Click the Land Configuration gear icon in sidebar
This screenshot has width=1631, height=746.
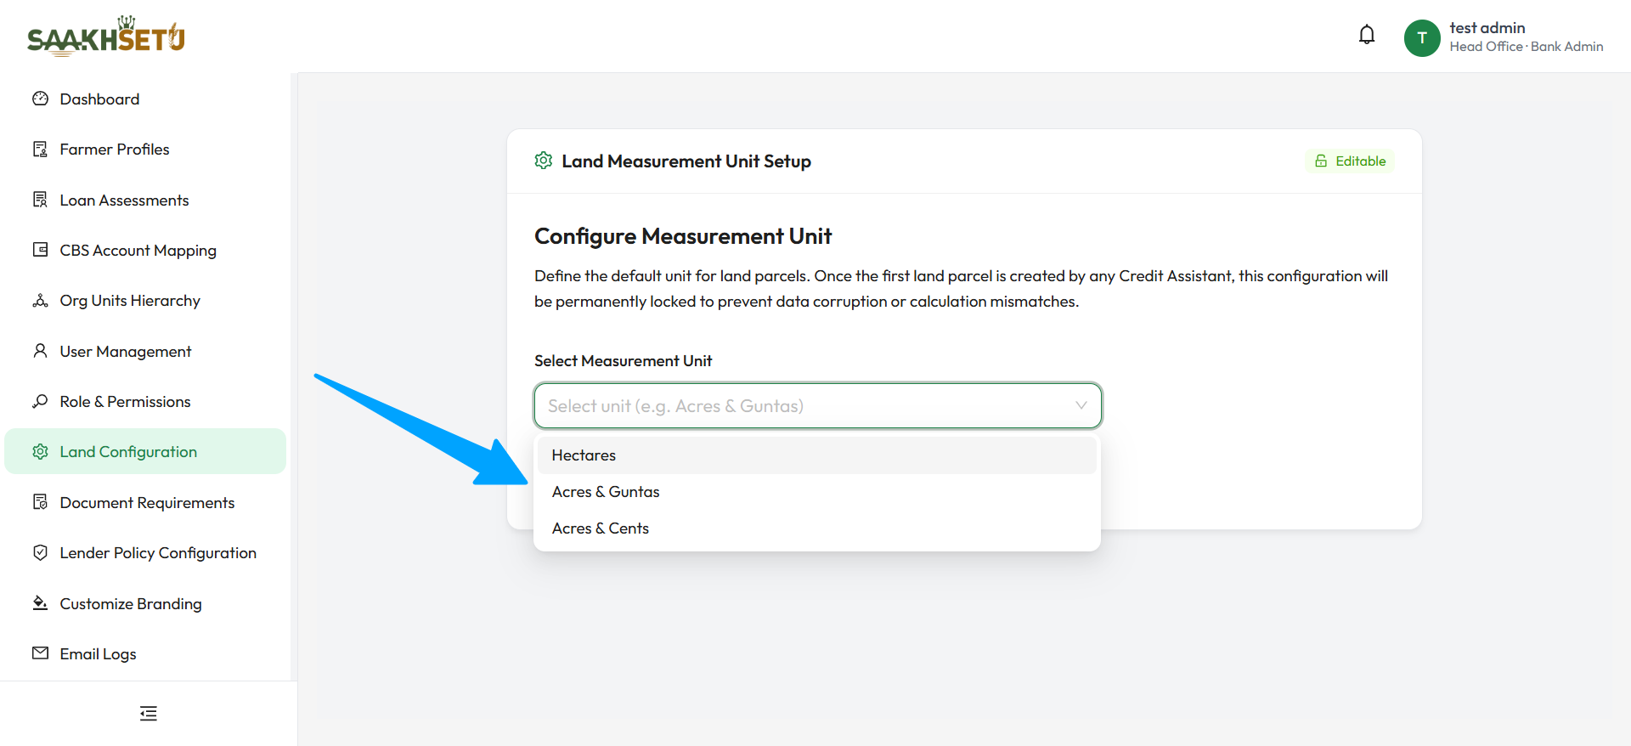click(40, 452)
